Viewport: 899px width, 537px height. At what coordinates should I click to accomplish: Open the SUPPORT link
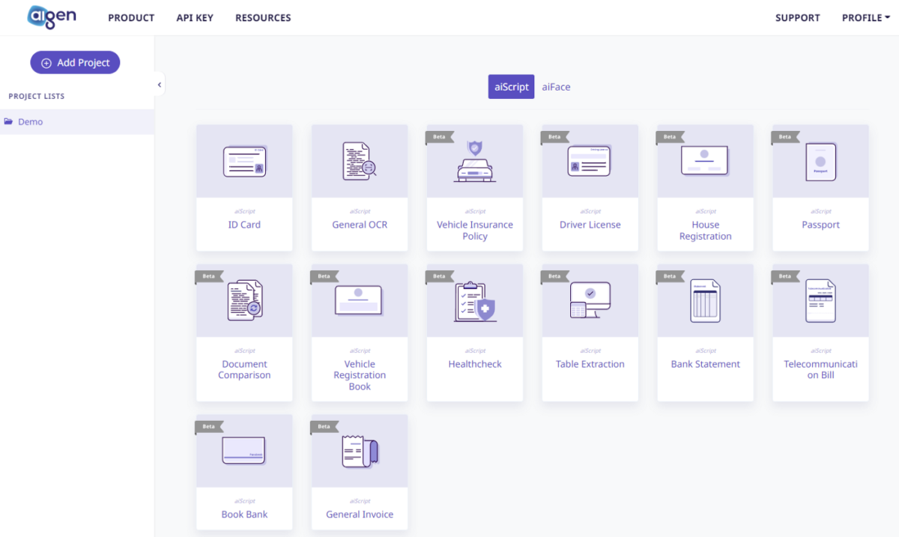[797, 18]
